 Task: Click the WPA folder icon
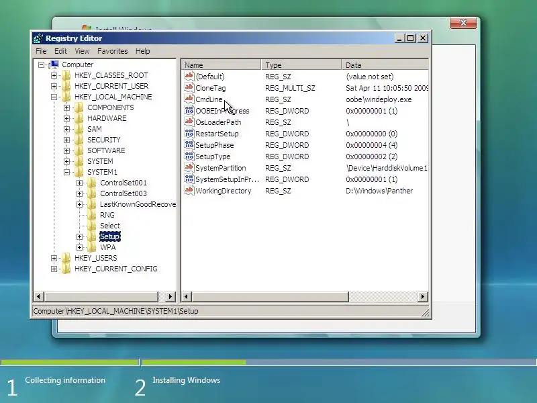pyautogui.click(x=91, y=247)
